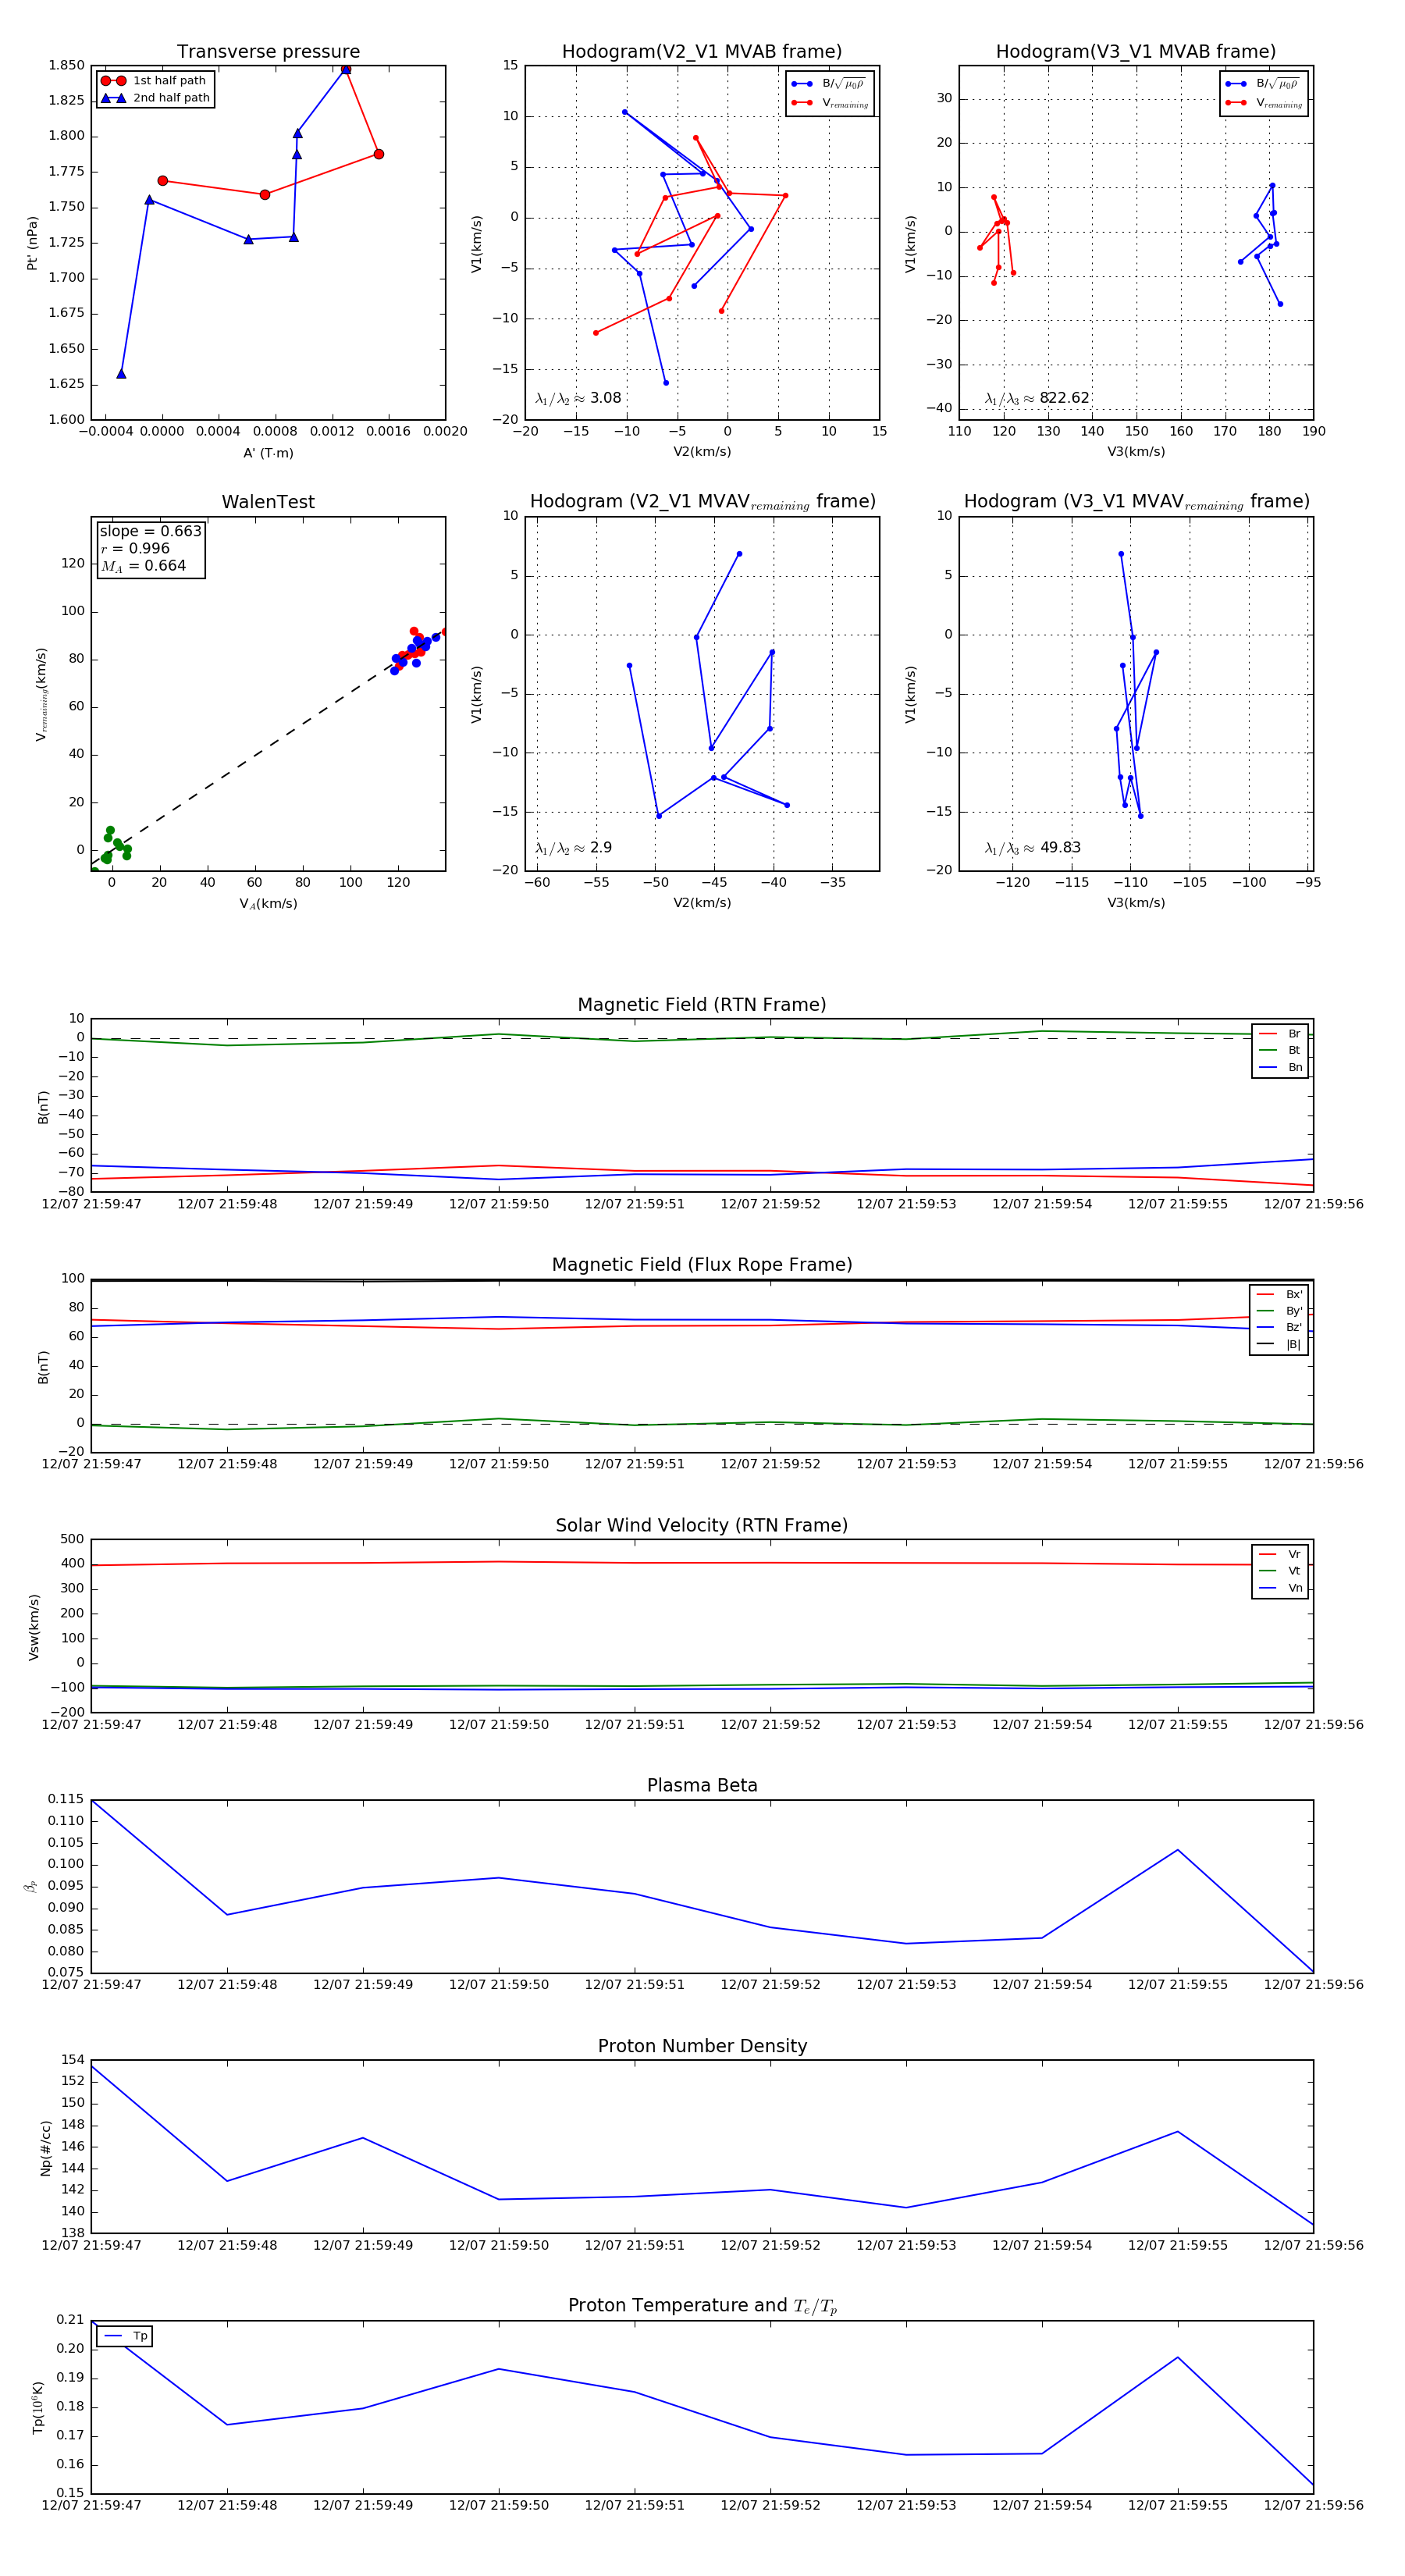1405x2576 pixels.
Task: Click the 'Np(#/cc)' y-axis label
Action: click(46, 2148)
